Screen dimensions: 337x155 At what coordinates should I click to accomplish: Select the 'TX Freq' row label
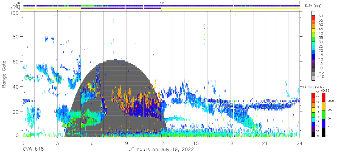coord(15,8)
